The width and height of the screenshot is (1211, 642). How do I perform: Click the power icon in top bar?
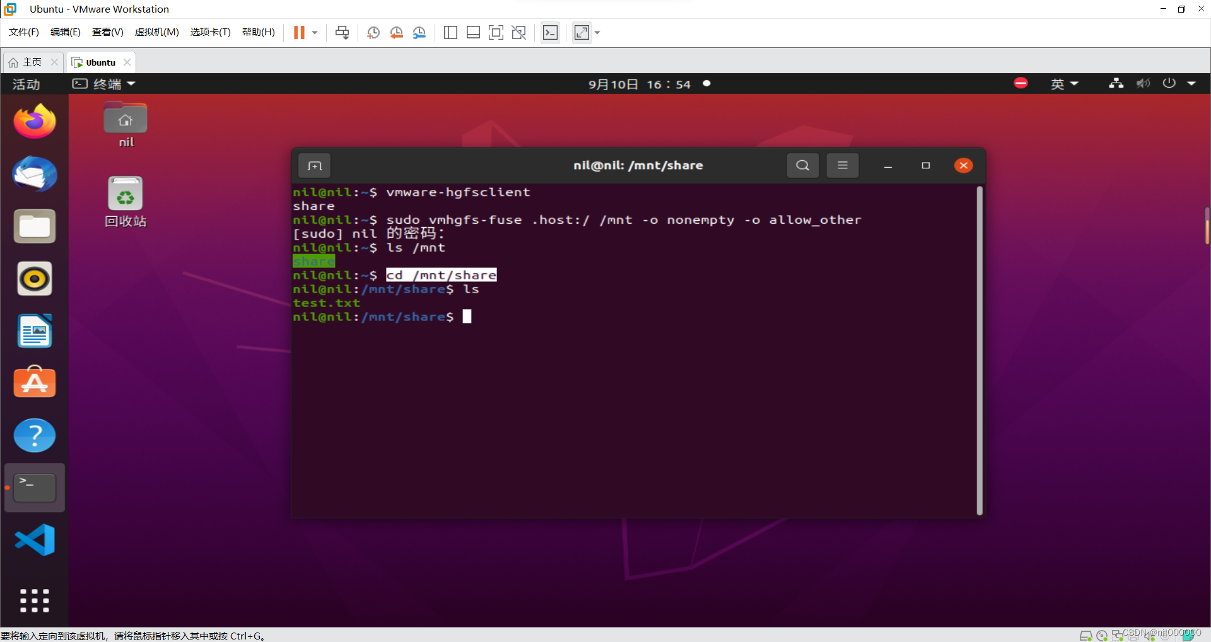pos(1169,83)
